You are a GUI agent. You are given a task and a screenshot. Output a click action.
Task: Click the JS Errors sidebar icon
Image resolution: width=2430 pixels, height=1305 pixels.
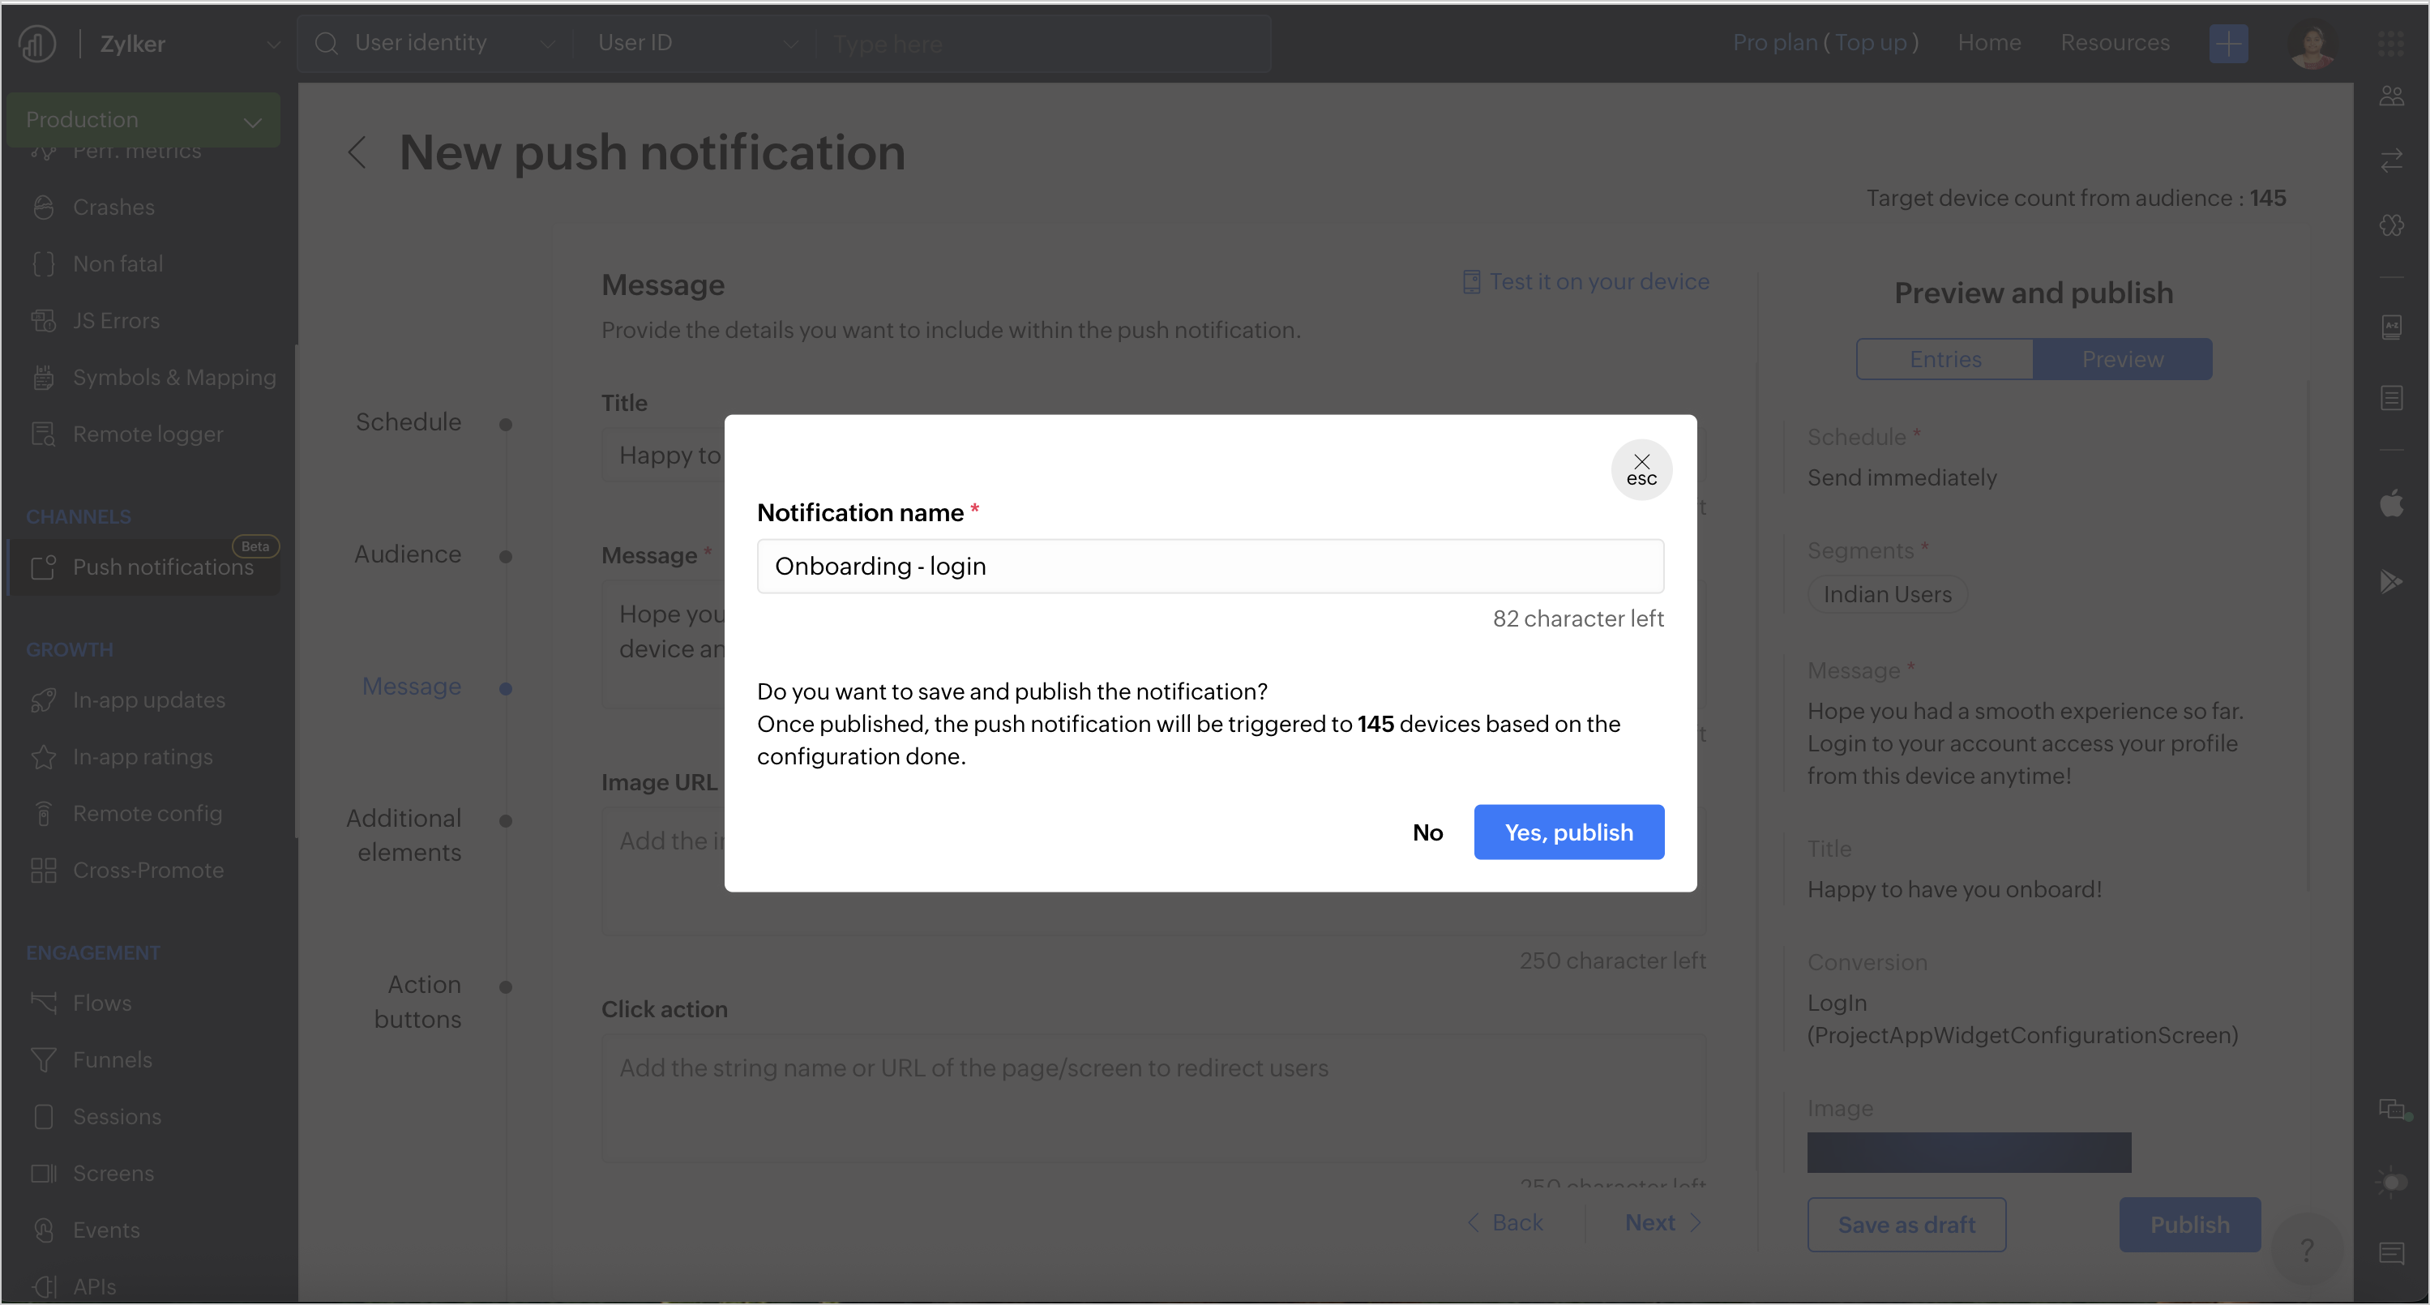click(x=42, y=321)
